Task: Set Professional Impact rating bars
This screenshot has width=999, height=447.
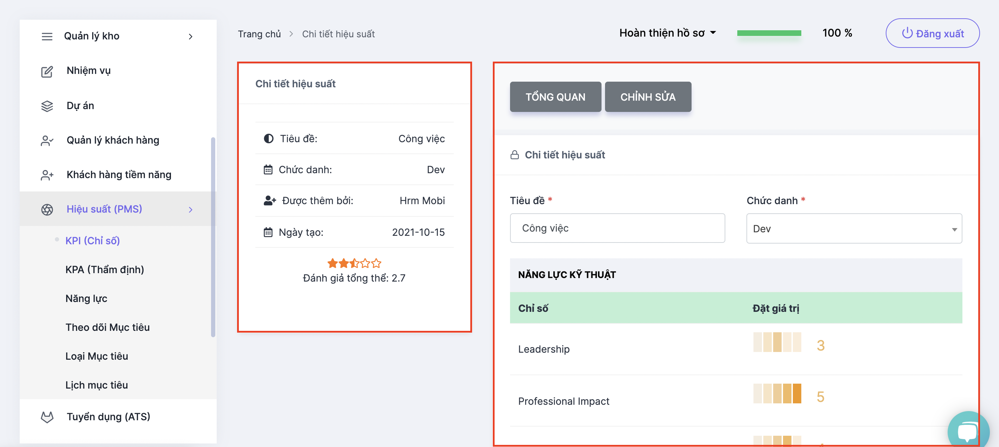Action: click(777, 394)
